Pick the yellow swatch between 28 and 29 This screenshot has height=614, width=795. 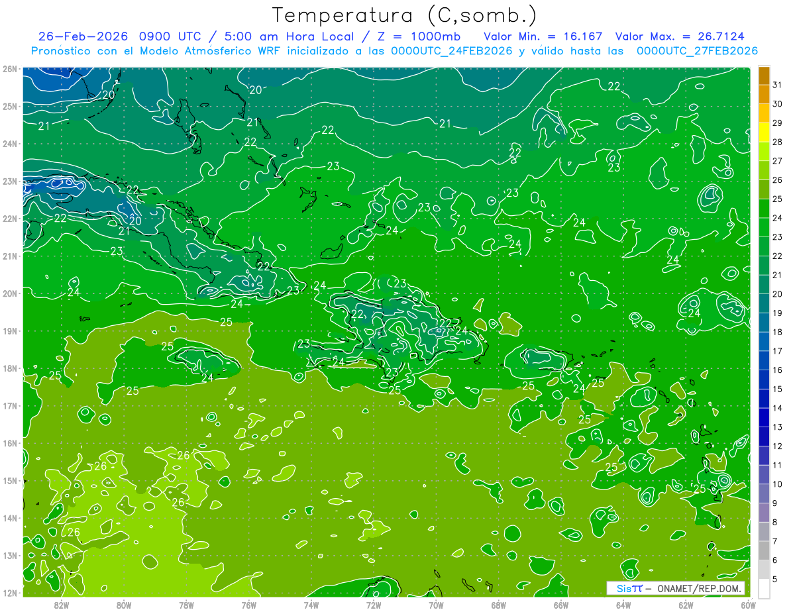764,132
